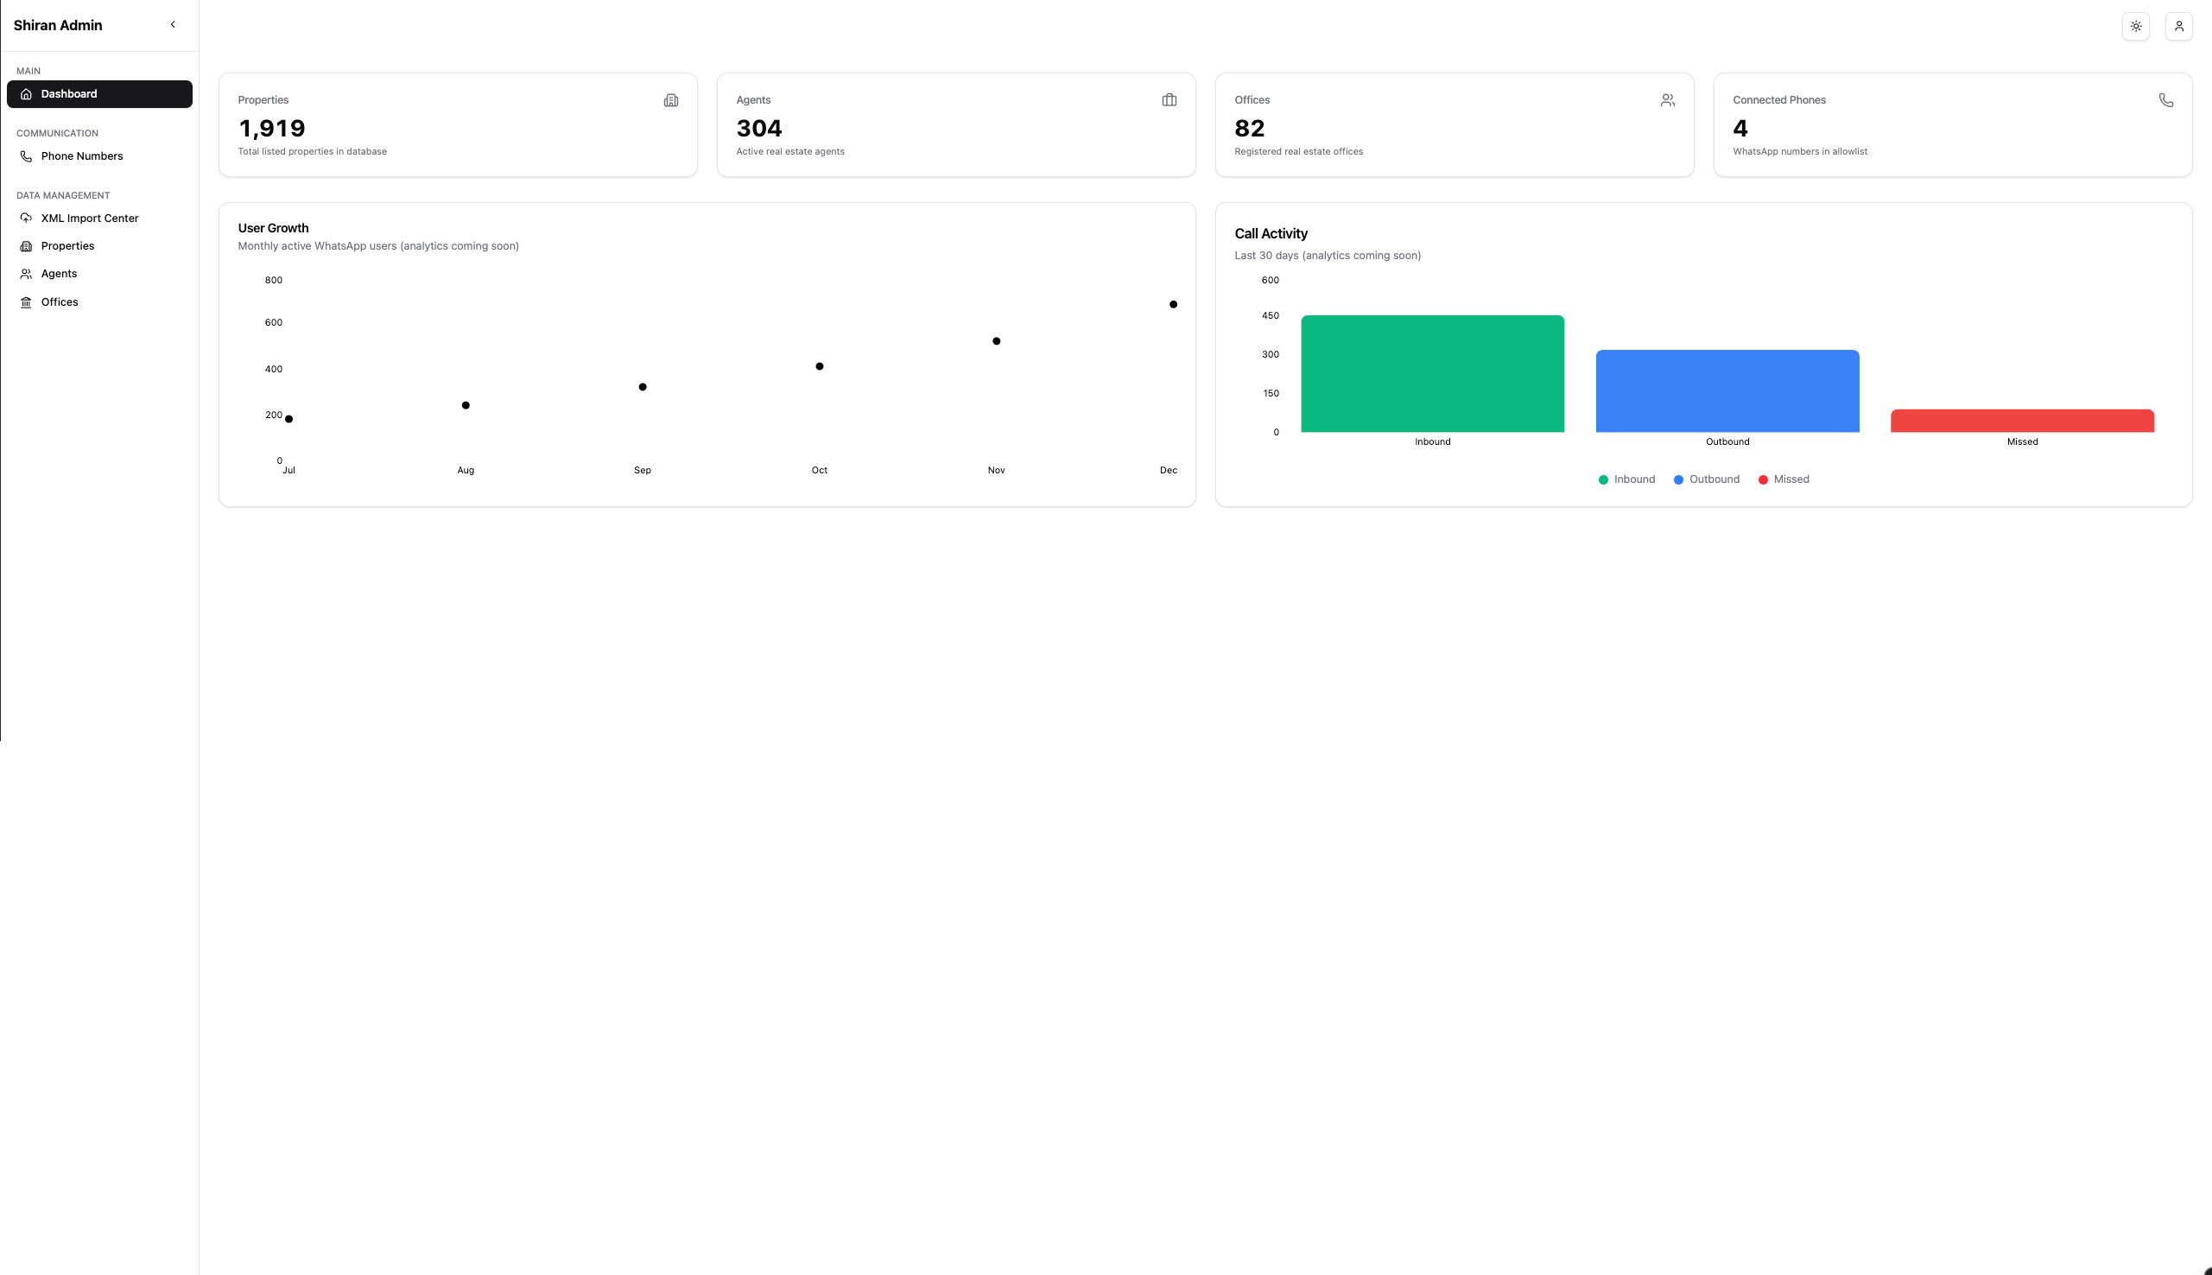
Task: Toggle the Outbound legend entry
Action: pyautogui.click(x=1705, y=479)
